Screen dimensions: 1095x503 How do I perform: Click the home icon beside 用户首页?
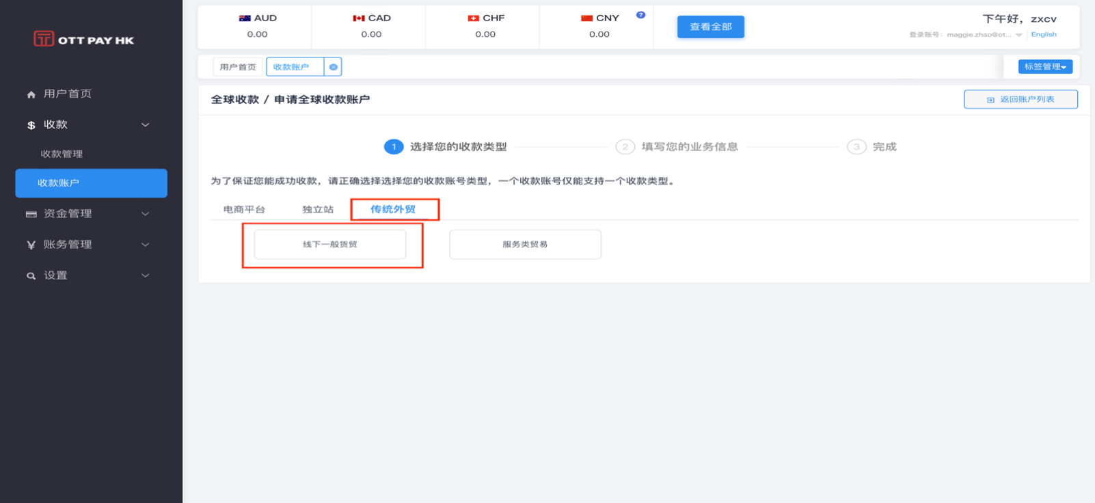pos(31,94)
